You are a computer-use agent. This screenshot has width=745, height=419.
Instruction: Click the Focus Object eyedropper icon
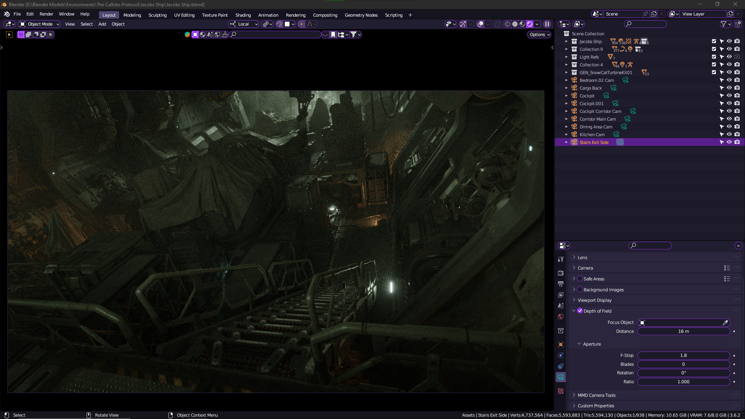pos(725,322)
